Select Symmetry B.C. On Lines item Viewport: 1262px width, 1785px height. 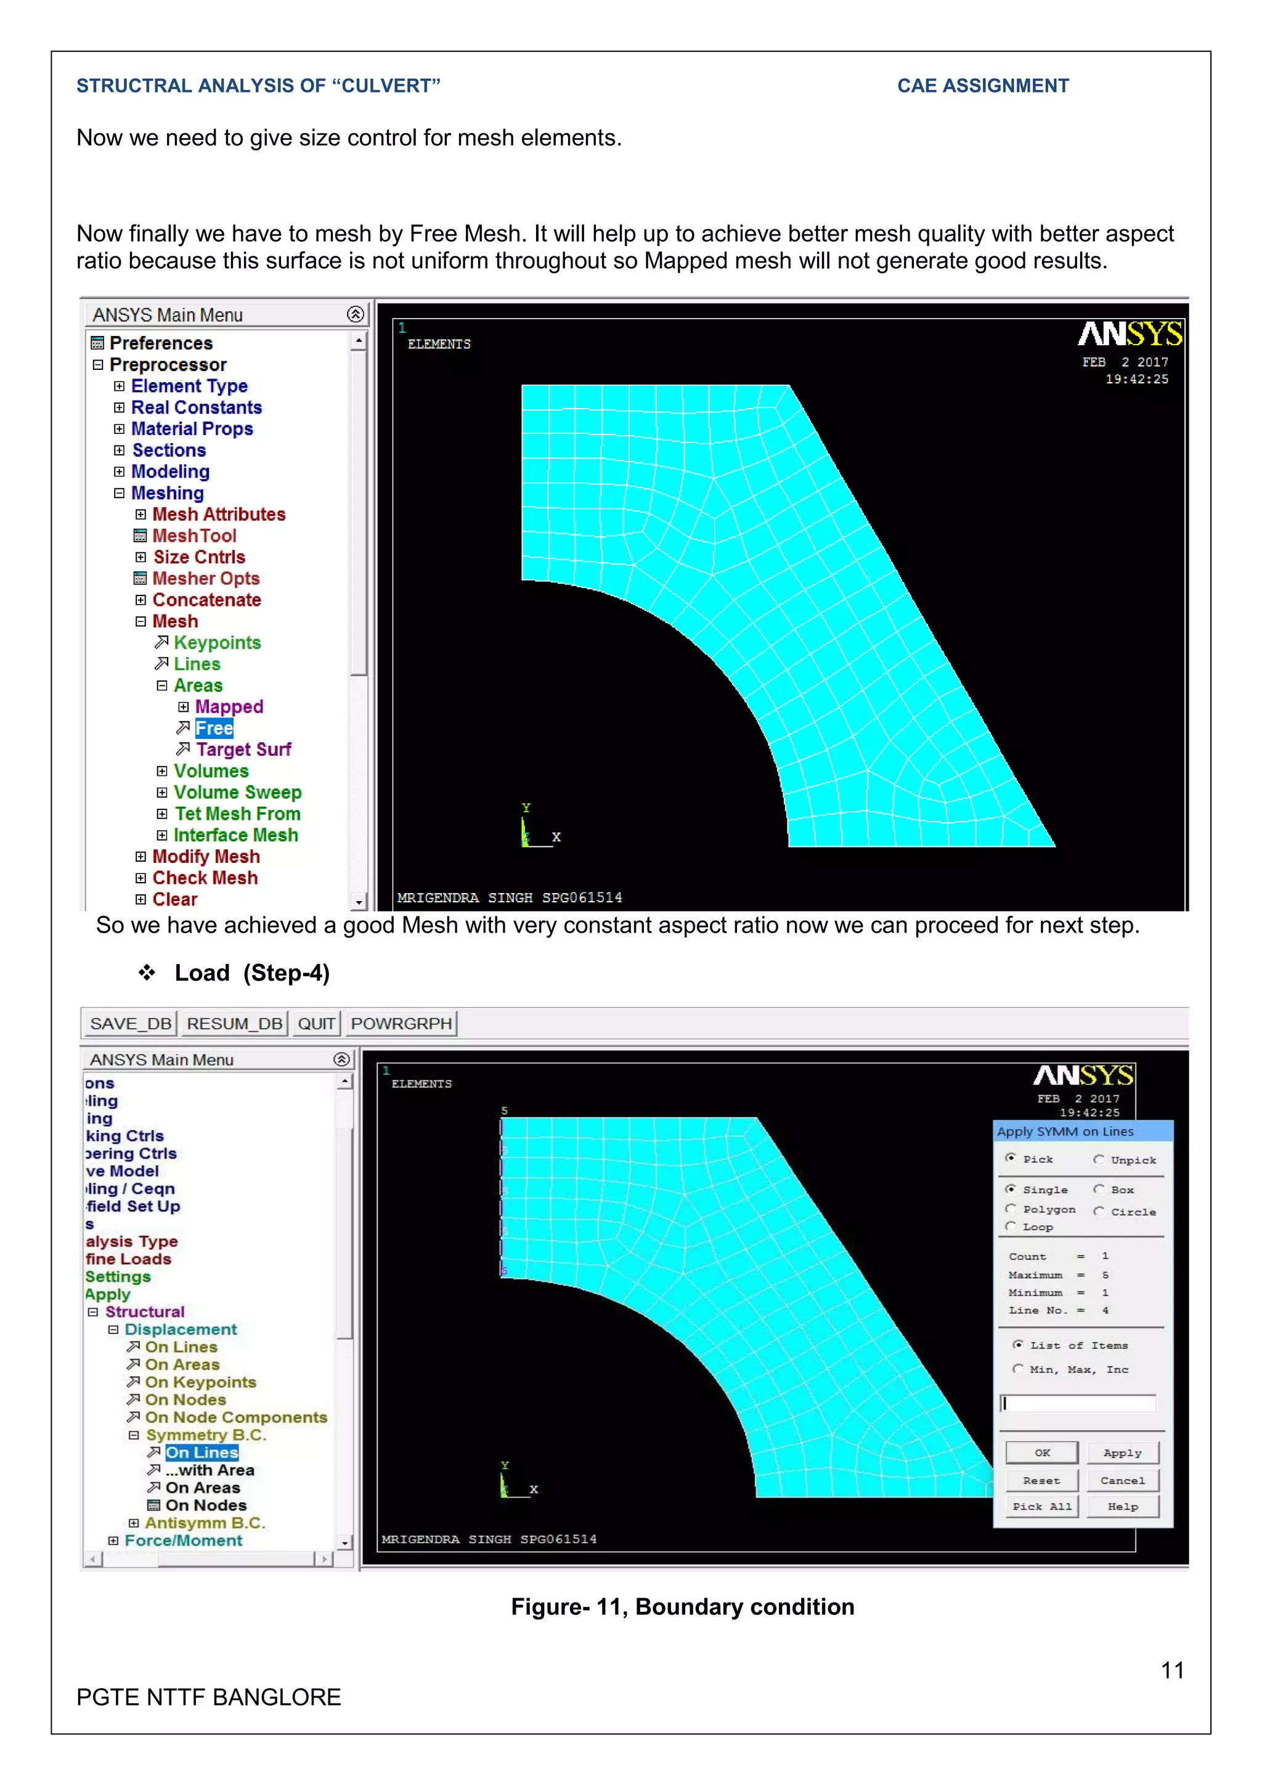point(202,1452)
